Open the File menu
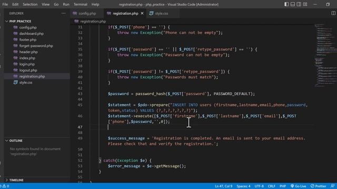 (x=5, y=4)
